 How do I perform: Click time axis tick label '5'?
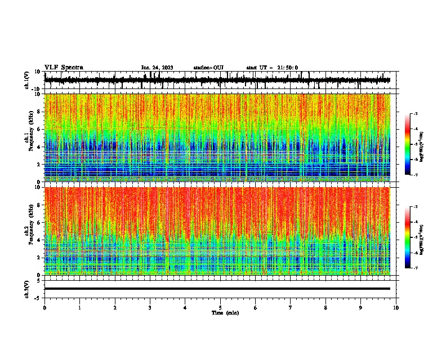click(220, 308)
